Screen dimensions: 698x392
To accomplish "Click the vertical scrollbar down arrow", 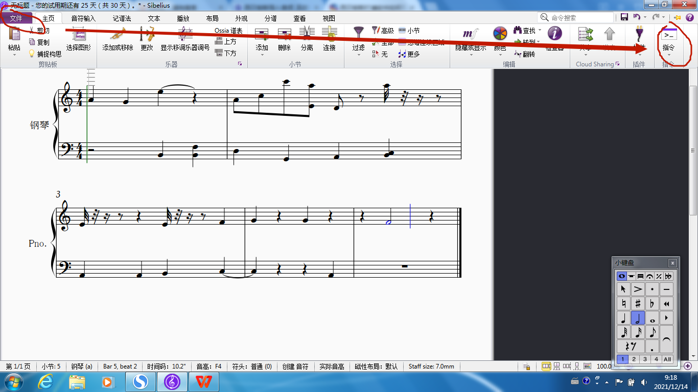I will click(693, 355).
